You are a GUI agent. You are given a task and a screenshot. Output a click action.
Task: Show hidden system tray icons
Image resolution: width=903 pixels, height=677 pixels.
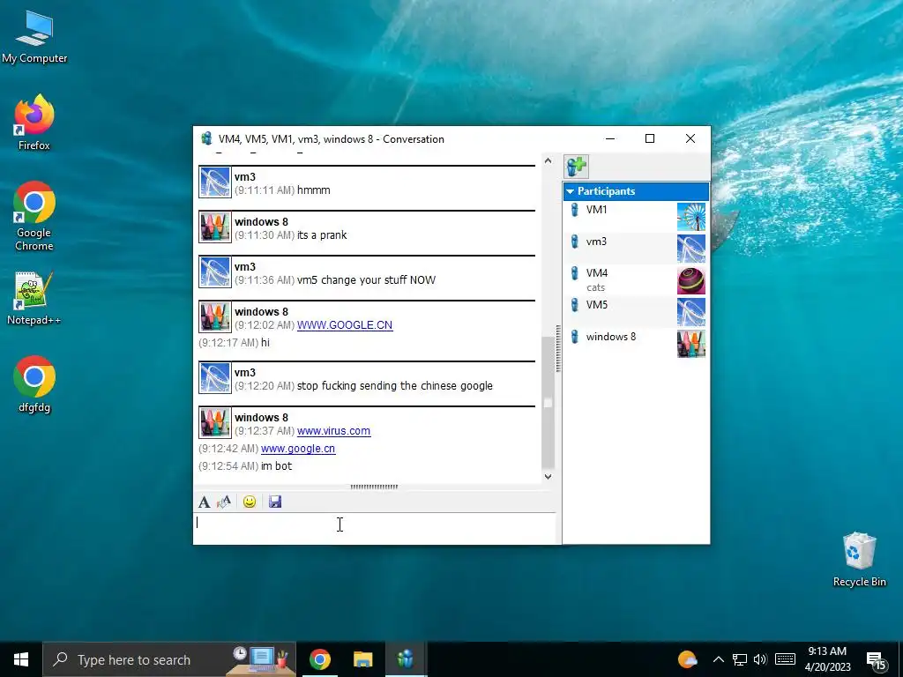(718, 659)
